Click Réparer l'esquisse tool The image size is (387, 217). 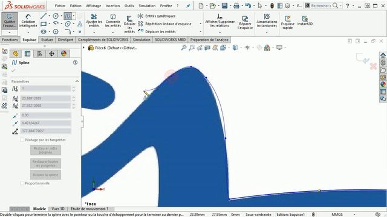click(245, 22)
